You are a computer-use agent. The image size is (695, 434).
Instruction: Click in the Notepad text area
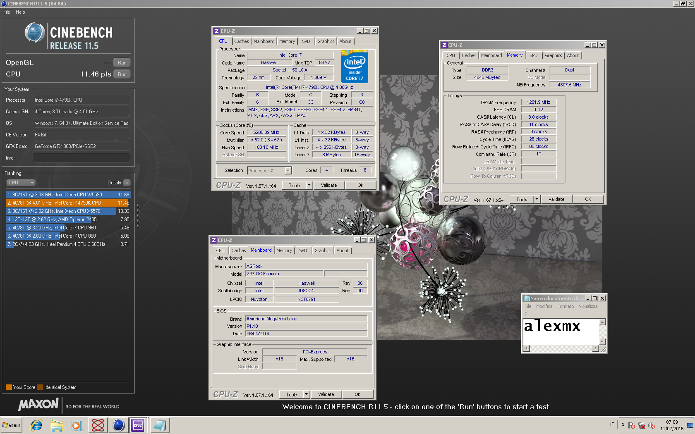tap(561, 331)
